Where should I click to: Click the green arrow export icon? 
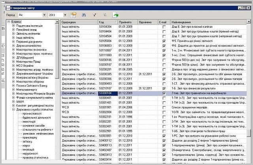115,15
